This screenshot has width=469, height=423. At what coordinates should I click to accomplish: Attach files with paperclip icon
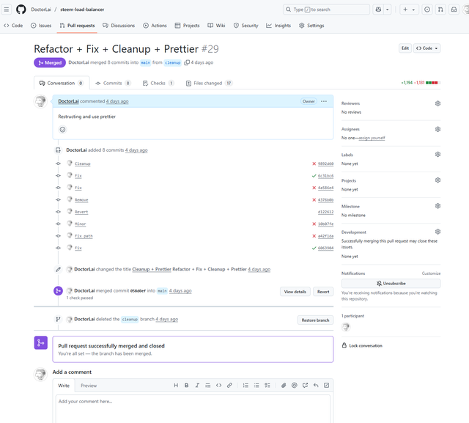284,386
